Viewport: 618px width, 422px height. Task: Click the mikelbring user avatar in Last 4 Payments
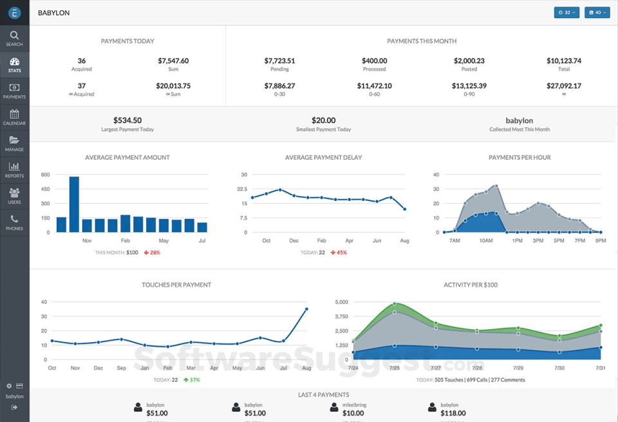click(x=334, y=408)
